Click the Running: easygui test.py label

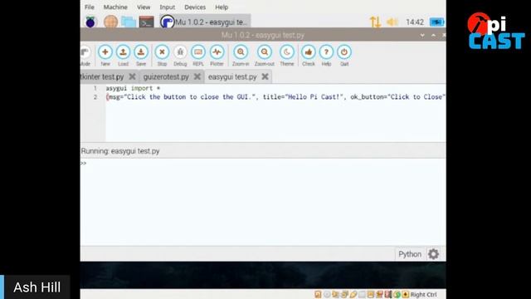tap(120, 151)
